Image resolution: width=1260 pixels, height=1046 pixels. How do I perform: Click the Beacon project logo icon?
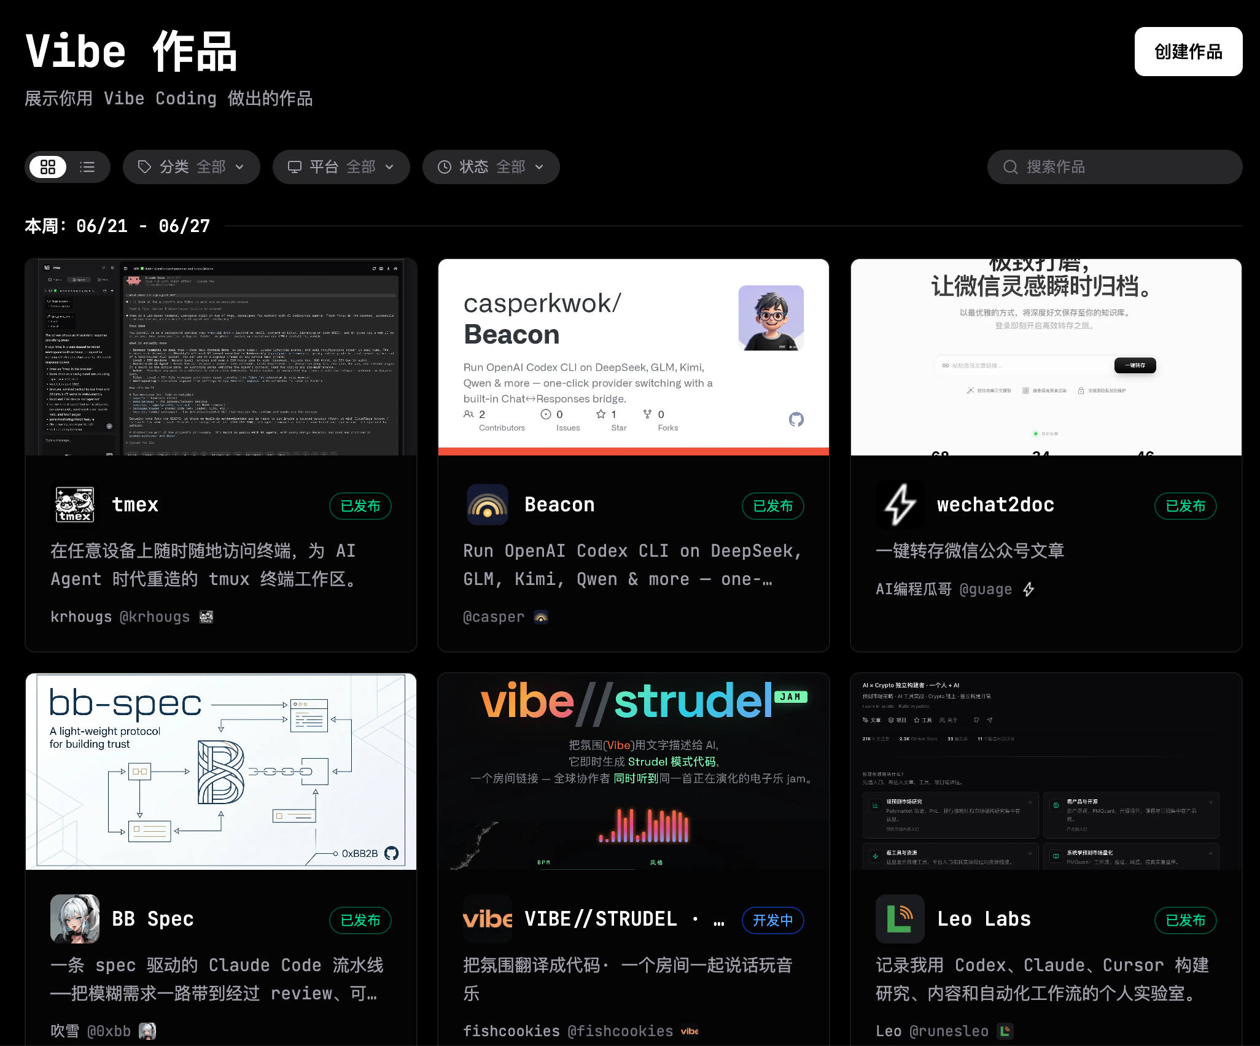(x=488, y=505)
